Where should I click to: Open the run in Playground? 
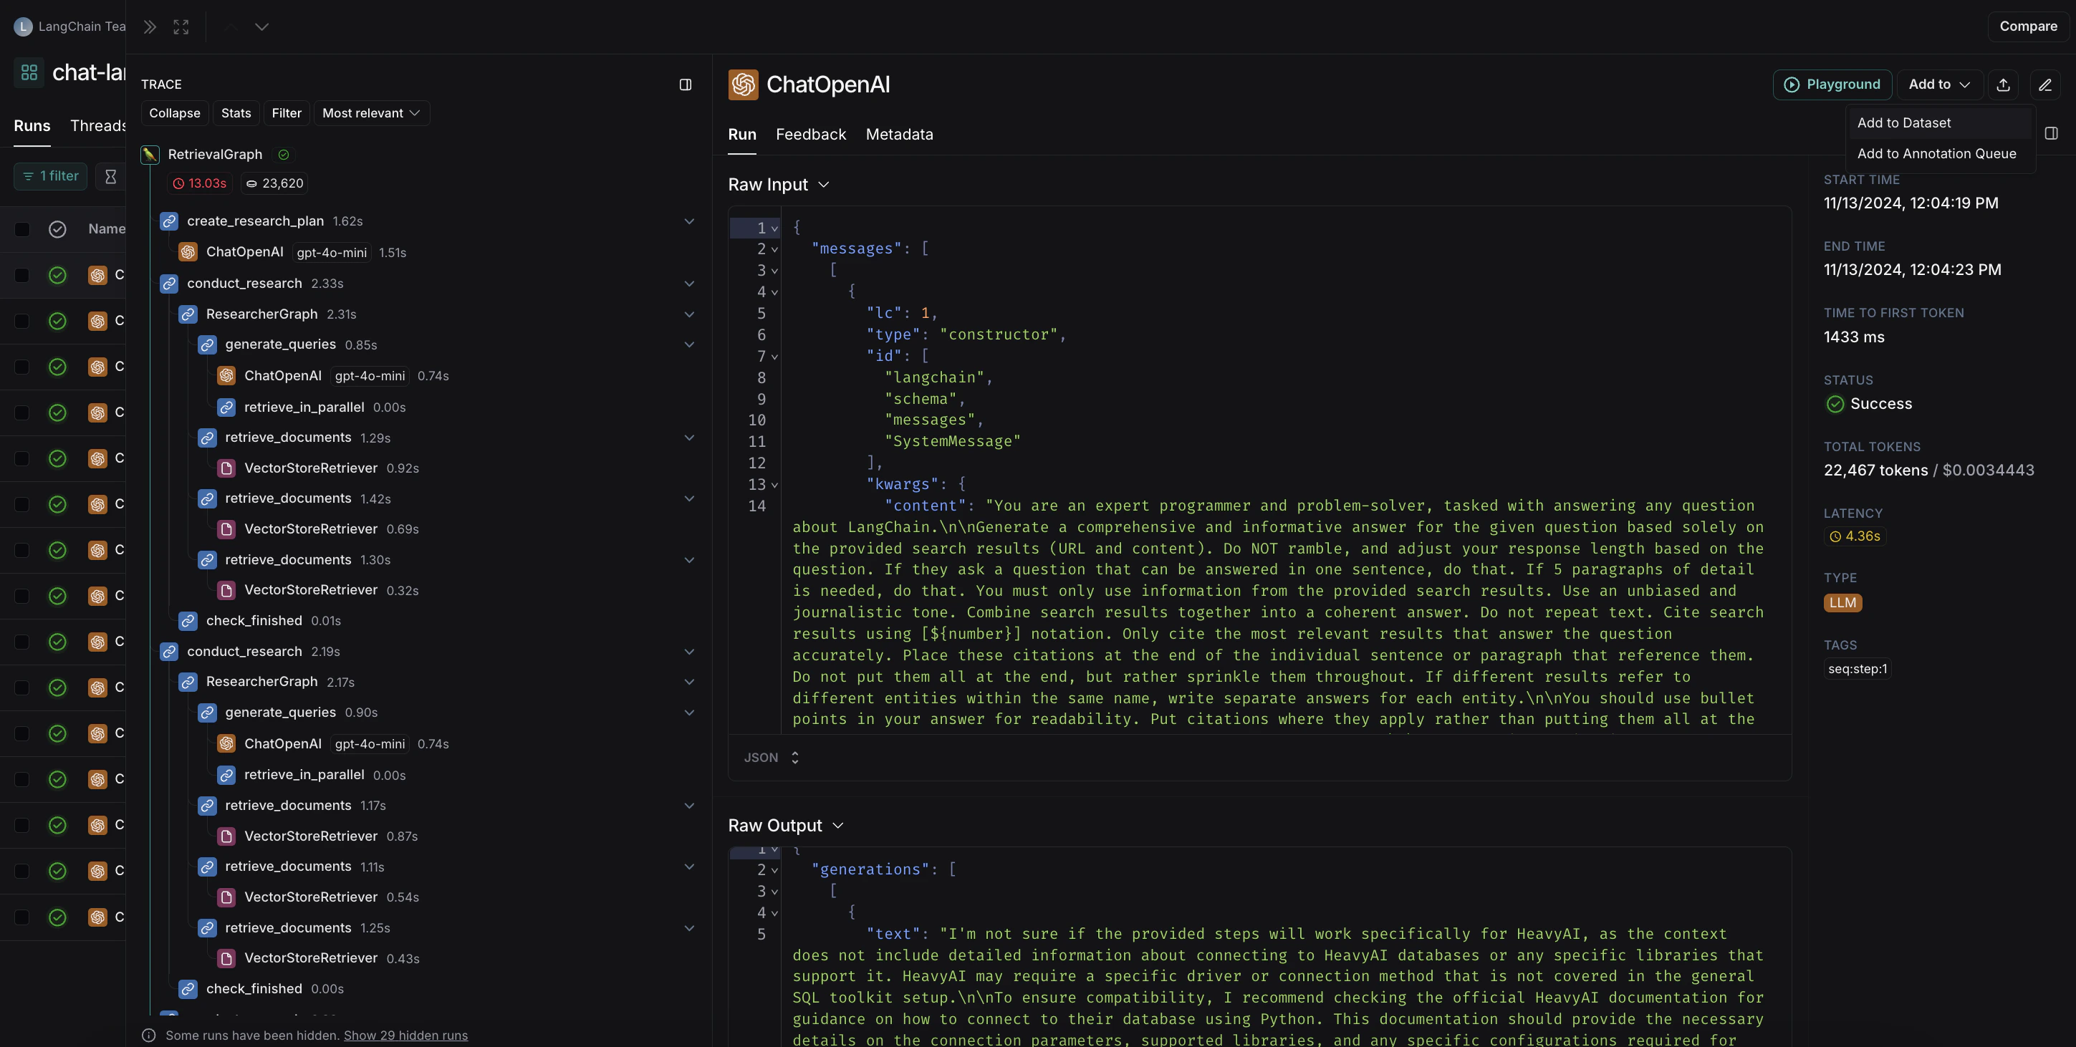point(1832,85)
